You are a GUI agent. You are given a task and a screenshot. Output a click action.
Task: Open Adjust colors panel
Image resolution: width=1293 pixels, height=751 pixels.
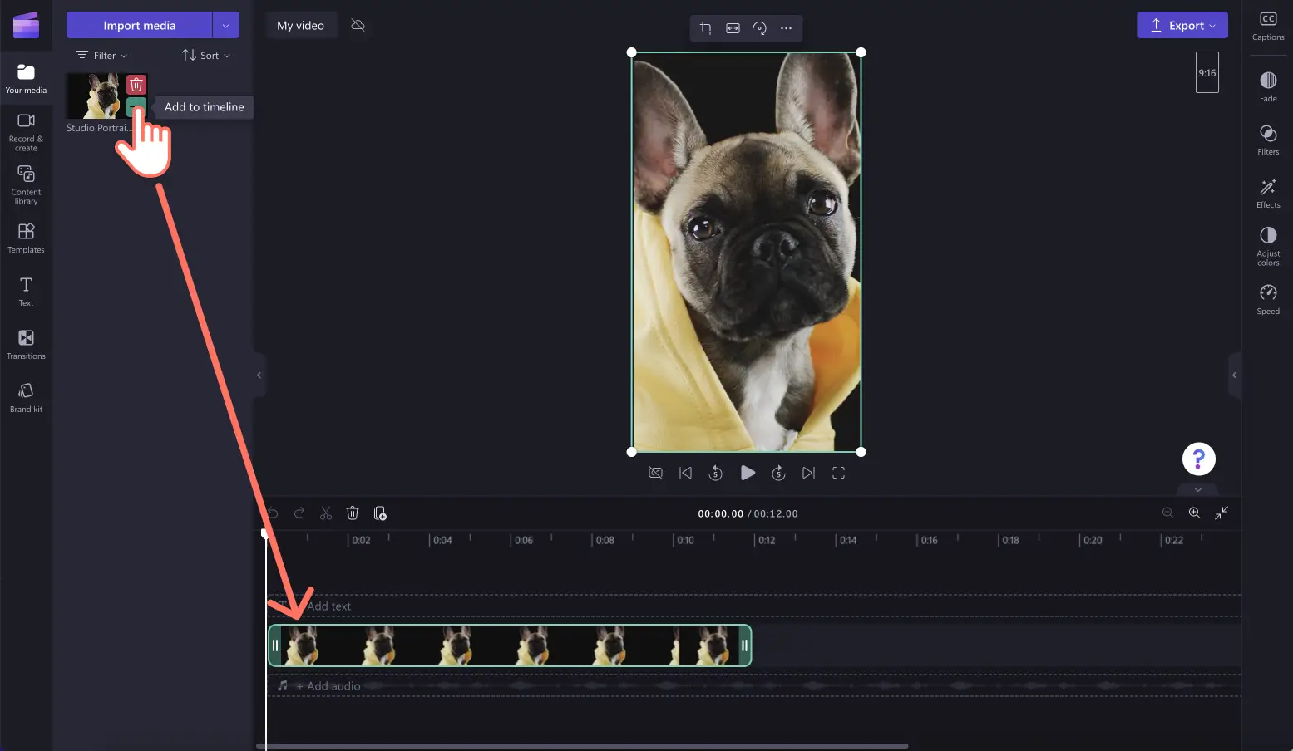(1268, 246)
